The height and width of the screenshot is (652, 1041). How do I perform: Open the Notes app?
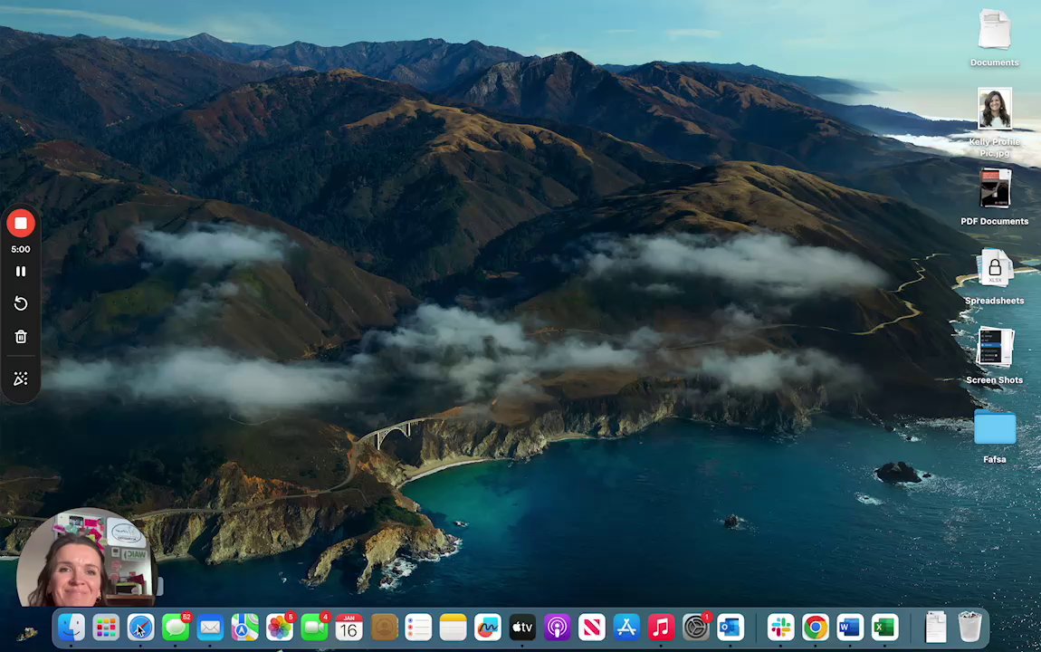[453, 627]
